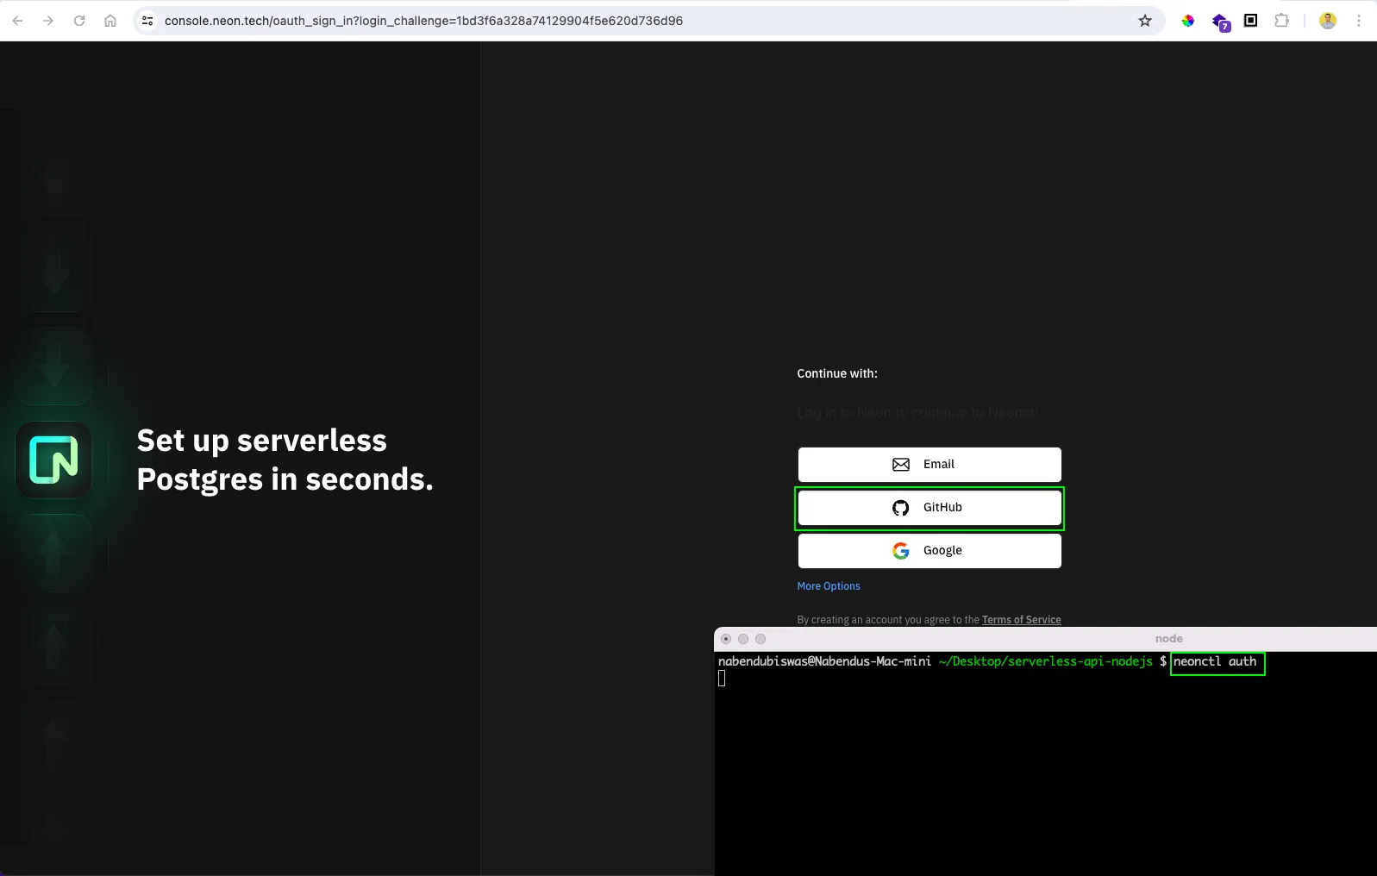Click the ~/Desktop/serverless-api-nodejs path in terminal
Screen dimensions: 1377x876
click(x=1045, y=661)
